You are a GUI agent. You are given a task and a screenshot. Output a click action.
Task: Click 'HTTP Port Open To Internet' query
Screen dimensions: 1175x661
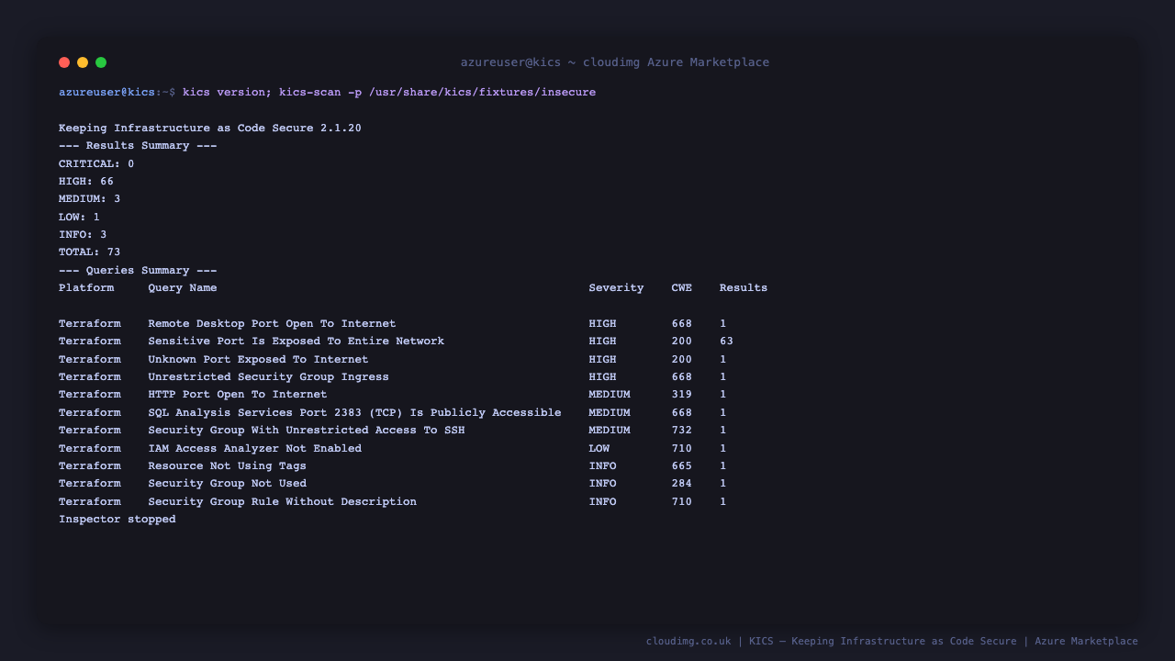click(x=238, y=395)
